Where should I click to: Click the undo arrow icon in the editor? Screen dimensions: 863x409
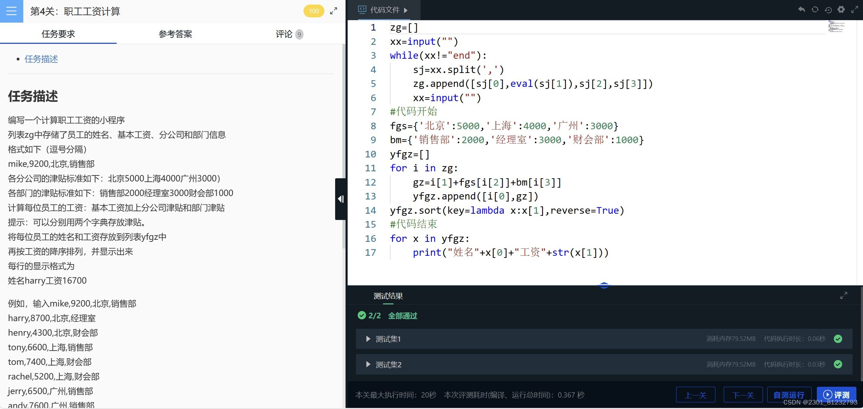(802, 10)
